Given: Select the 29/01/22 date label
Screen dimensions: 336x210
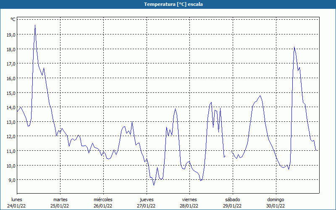Looking at the screenshot, I should 232,206.
